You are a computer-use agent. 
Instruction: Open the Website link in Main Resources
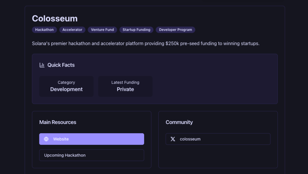pos(91,139)
